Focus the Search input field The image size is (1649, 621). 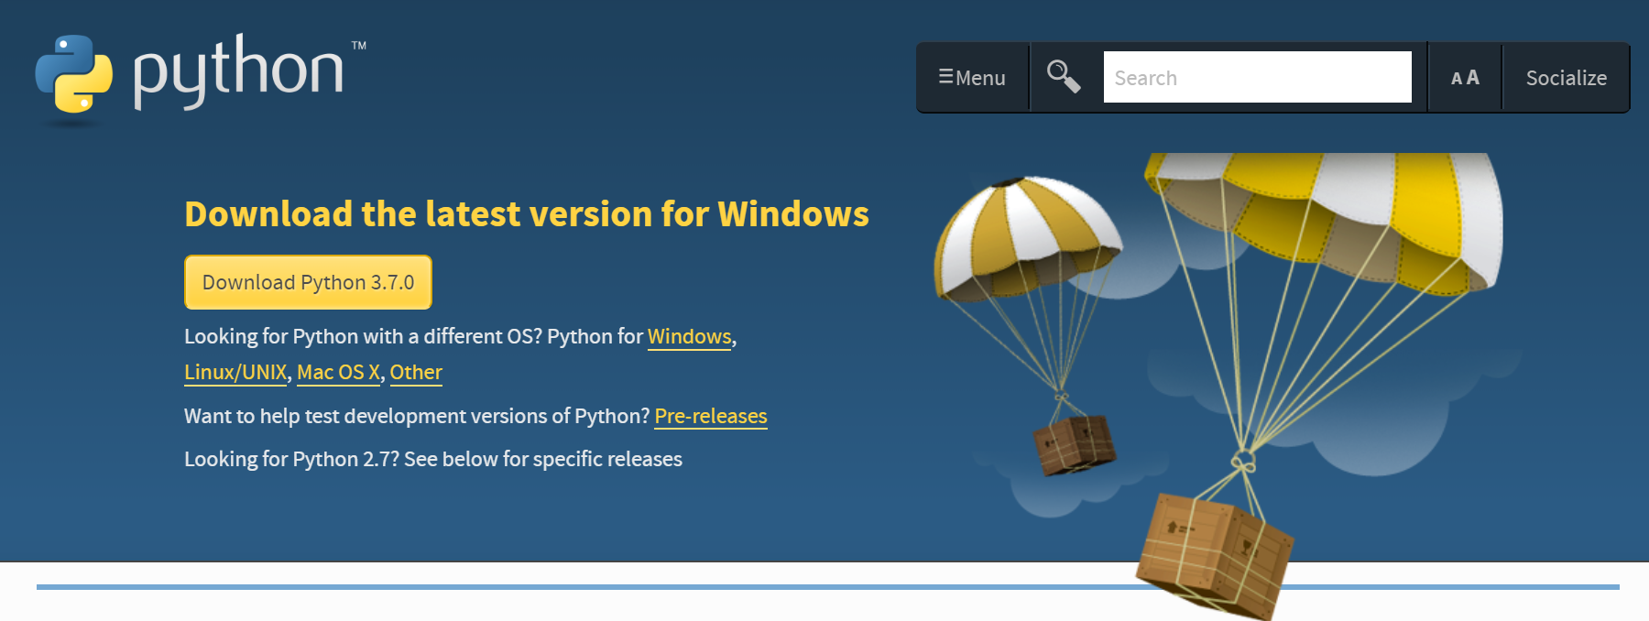point(1257,77)
